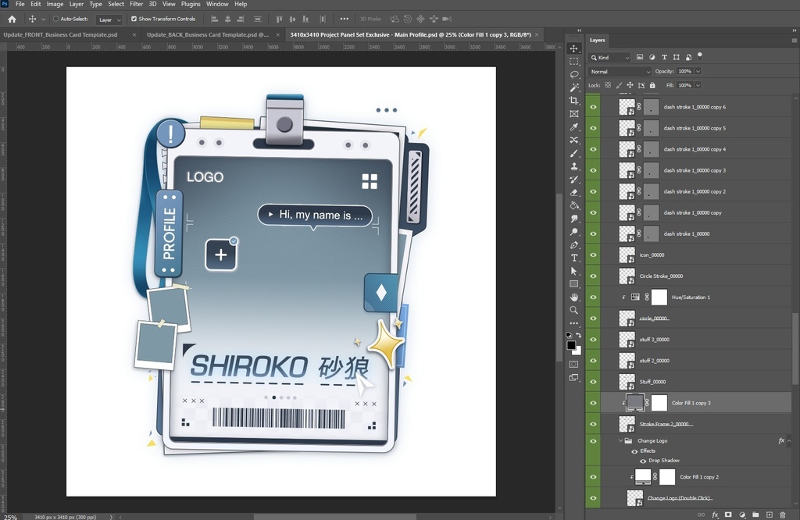
Task: Click the foreground color swatch
Action: point(571,345)
